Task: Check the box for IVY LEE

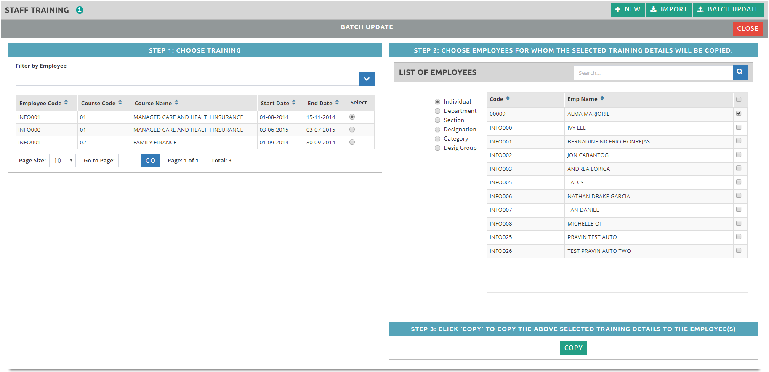Action: (x=738, y=127)
